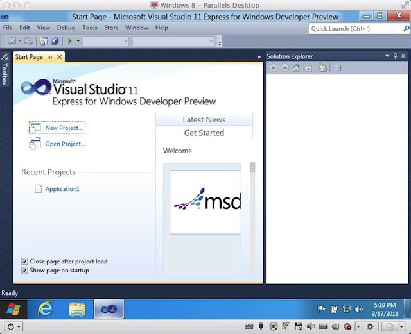This screenshot has width=411, height=334.
Task: Click Back arrow in Solution Explorer toolbar
Action: coord(274,68)
